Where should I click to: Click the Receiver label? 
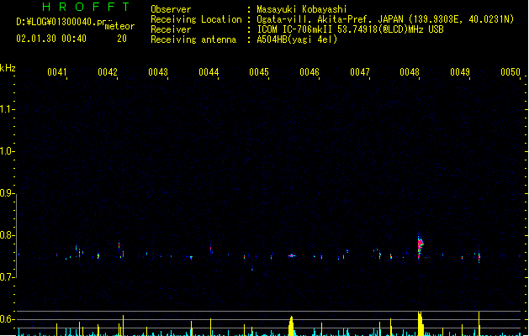click(x=171, y=29)
